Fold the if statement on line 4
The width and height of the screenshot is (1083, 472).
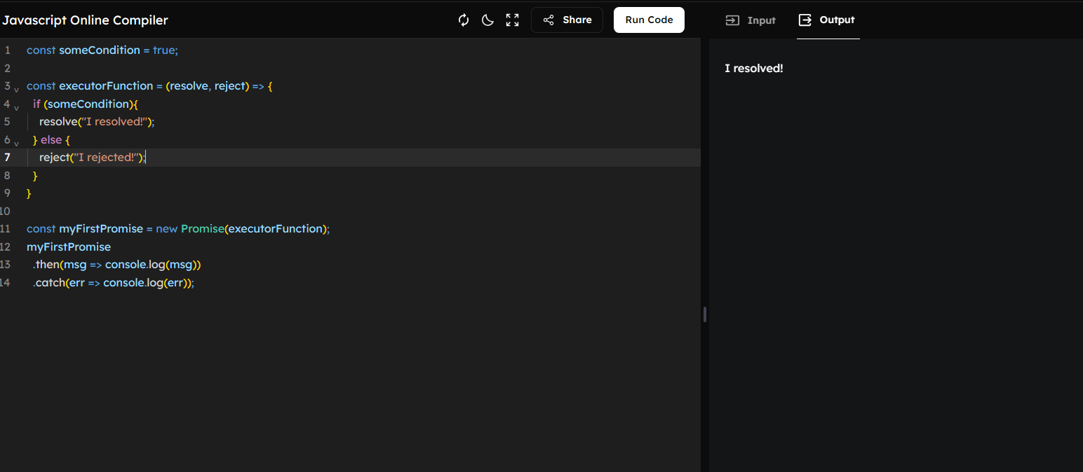[x=16, y=109]
